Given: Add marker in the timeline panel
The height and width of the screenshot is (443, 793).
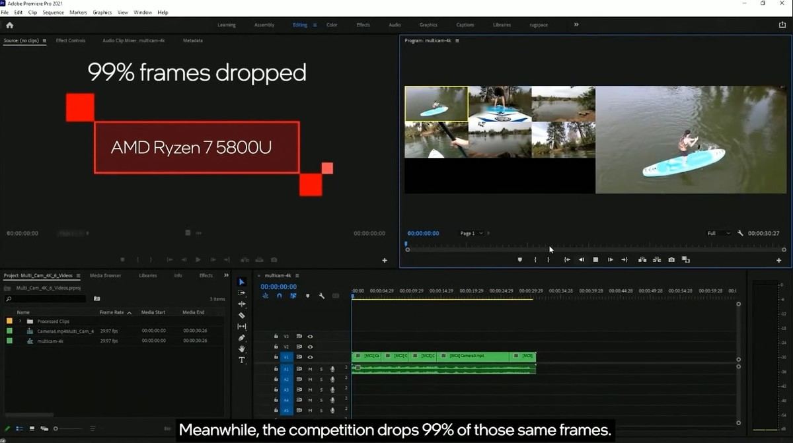Looking at the screenshot, I should 307,296.
